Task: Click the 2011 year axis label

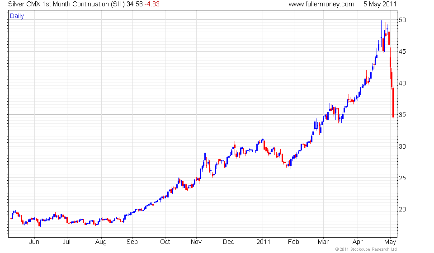Action: point(263,242)
